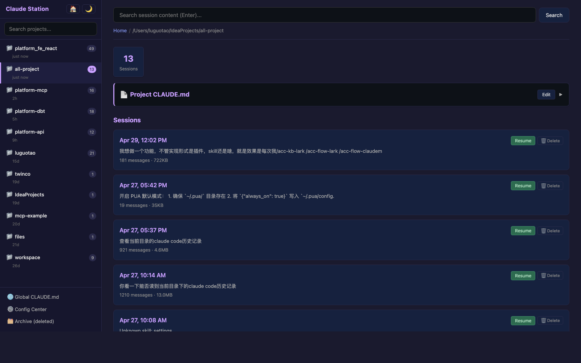The image size is (581, 363).
Task: Resume the Apr 27, 05:42 PM session
Action: 523,186
